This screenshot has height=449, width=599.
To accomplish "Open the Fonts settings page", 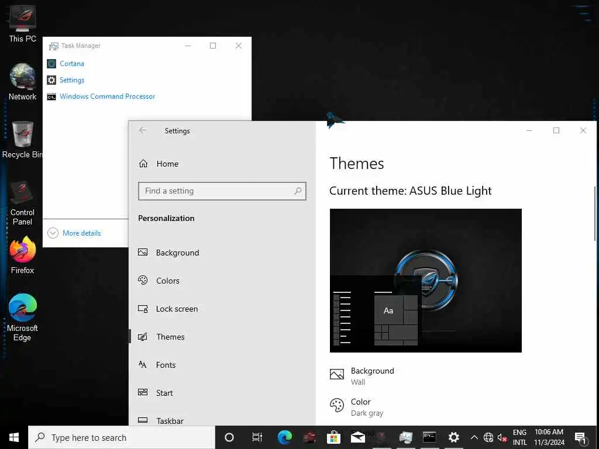I will [x=166, y=365].
